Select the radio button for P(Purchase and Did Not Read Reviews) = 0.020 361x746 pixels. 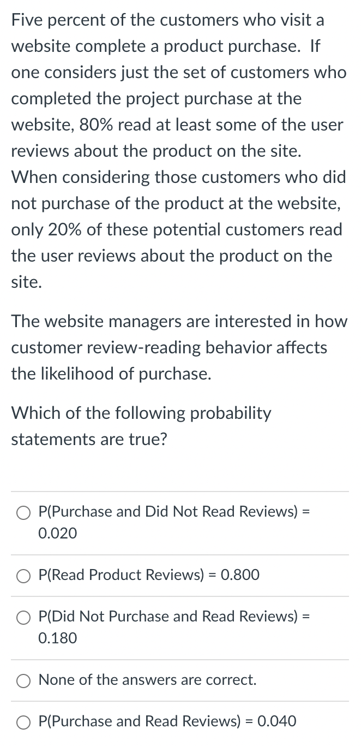pyautogui.click(x=23, y=513)
